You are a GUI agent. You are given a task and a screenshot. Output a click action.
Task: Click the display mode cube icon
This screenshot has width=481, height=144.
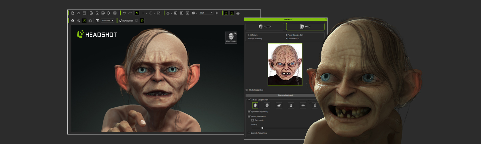(193, 13)
